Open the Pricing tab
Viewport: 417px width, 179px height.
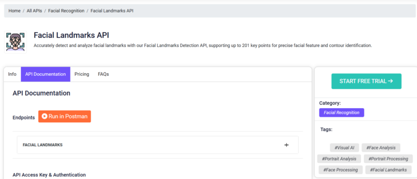(x=81, y=74)
